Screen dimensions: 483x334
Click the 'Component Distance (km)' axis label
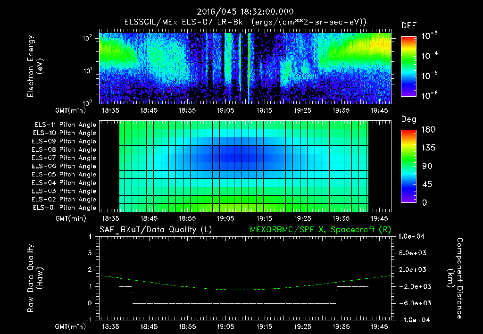[x=455, y=278]
